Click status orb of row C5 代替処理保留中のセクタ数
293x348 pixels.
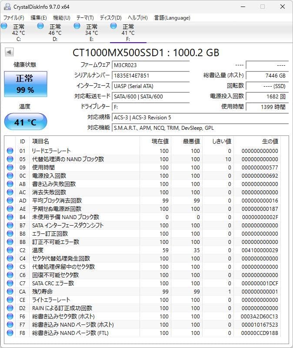click(10, 267)
